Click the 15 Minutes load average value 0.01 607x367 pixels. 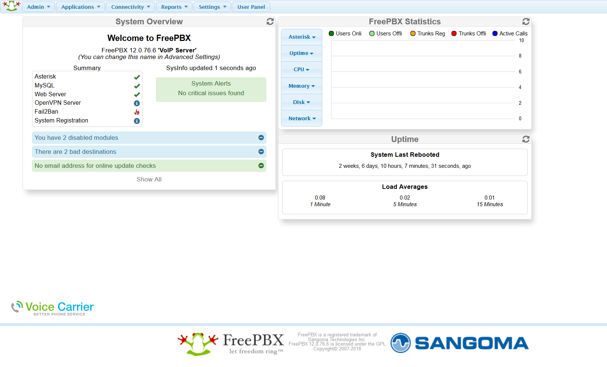(x=490, y=198)
